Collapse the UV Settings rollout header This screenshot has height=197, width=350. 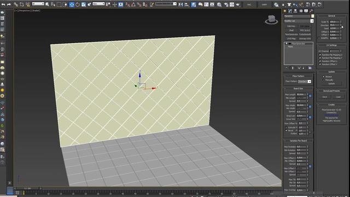pyautogui.click(x=331, y=45)
